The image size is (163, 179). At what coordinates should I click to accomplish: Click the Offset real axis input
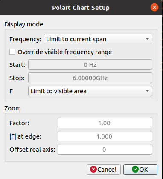(105, 150)
